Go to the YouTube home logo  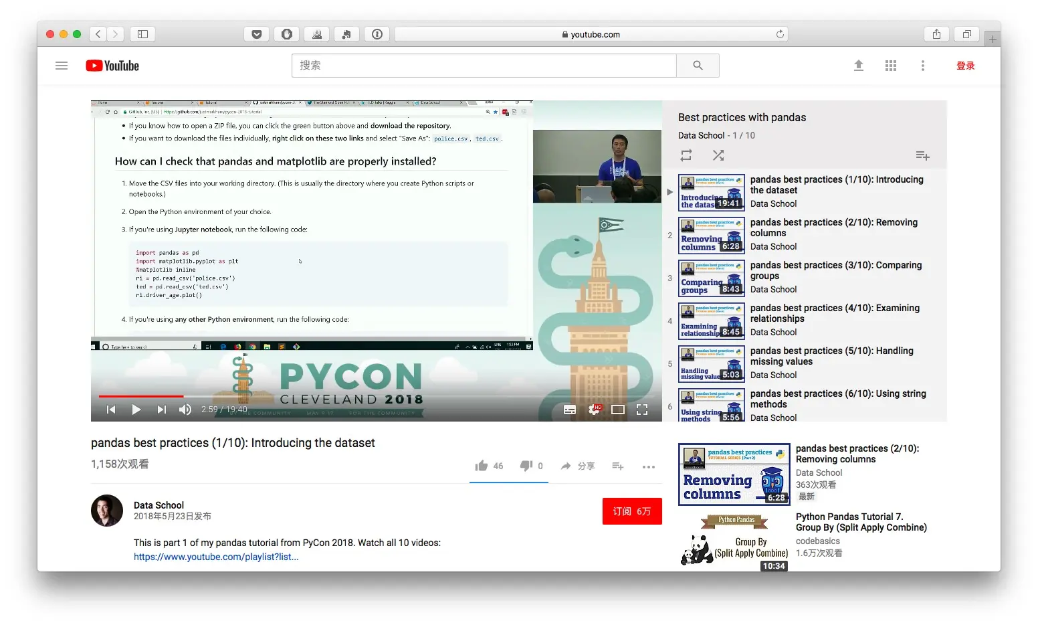click(x=112, y=66)
